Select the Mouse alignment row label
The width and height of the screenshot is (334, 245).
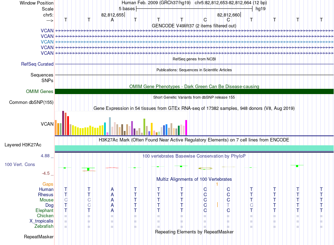coord(46,200)
